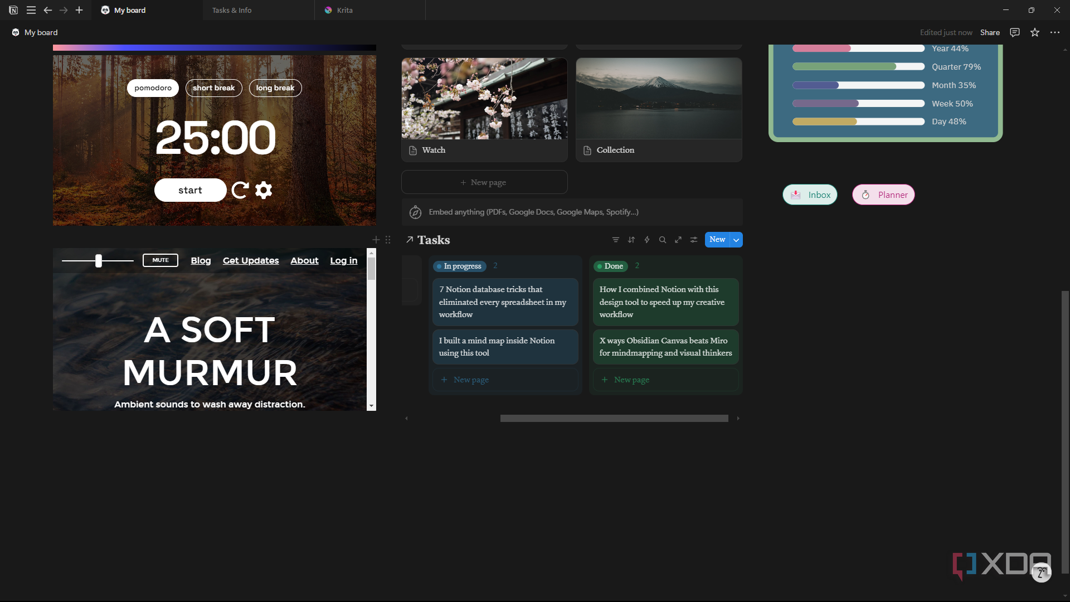Click the Embed anything input block
This screenshot has width=1070, height=602.
pyautogui.click(x=572, y=212)
